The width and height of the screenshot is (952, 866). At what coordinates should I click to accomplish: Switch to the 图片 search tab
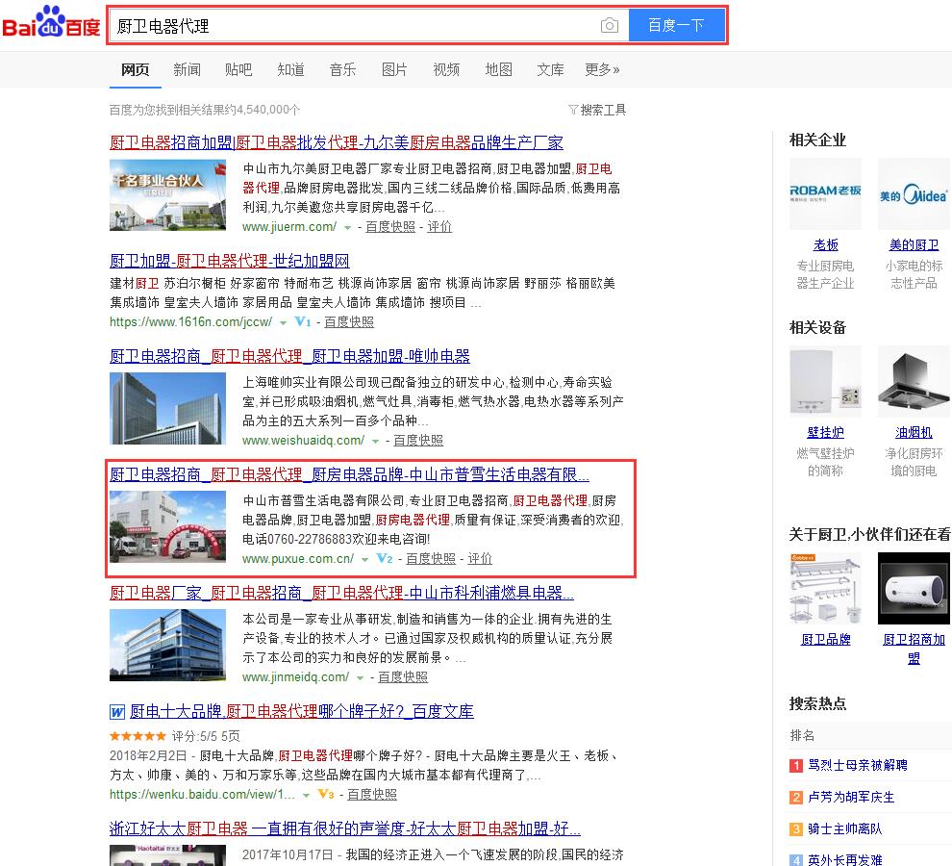coord(394,69)
